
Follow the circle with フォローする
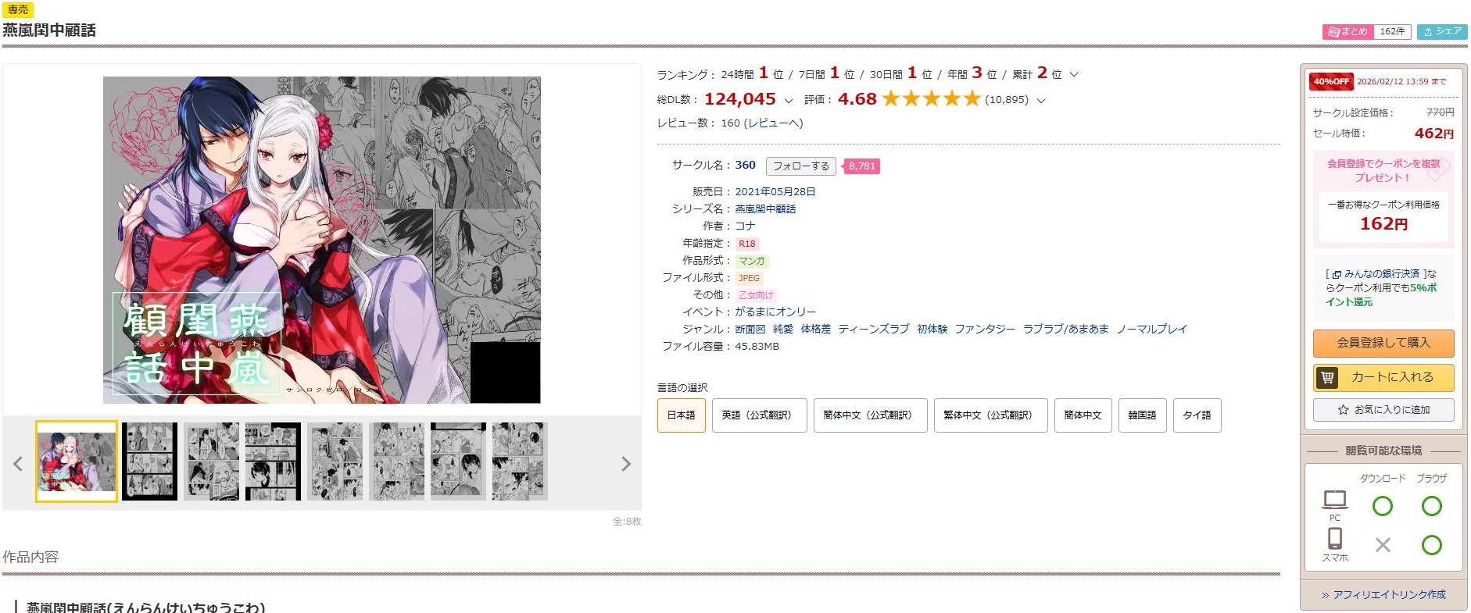pos(801,166)
